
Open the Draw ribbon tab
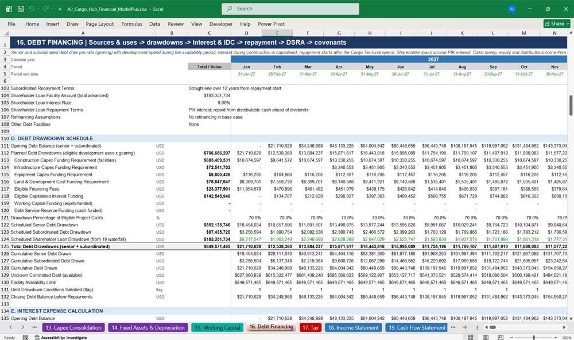click(72, 24)
